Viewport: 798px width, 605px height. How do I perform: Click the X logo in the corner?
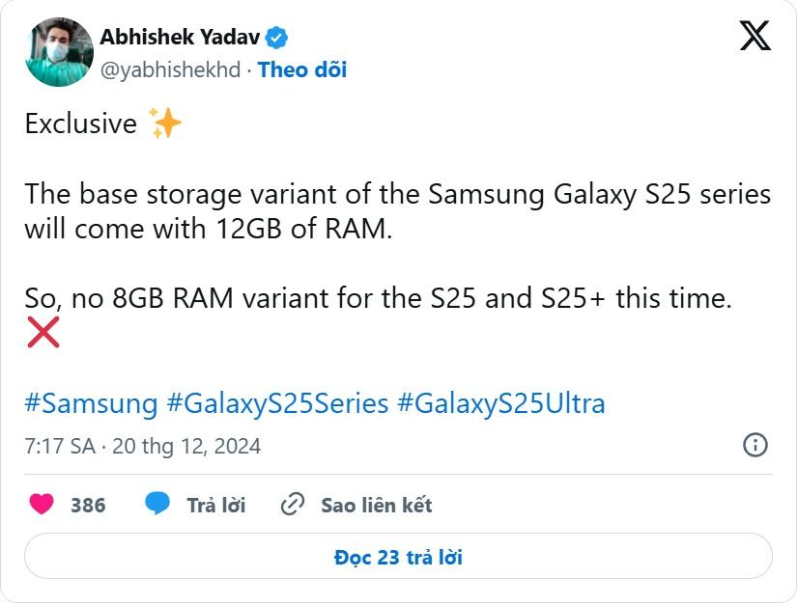(x=755, y=37)
